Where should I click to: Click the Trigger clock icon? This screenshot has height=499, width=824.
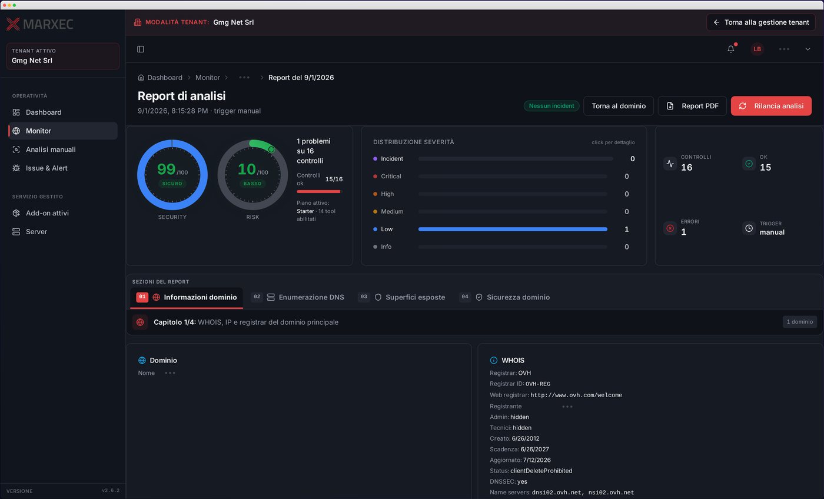point(749,228)
